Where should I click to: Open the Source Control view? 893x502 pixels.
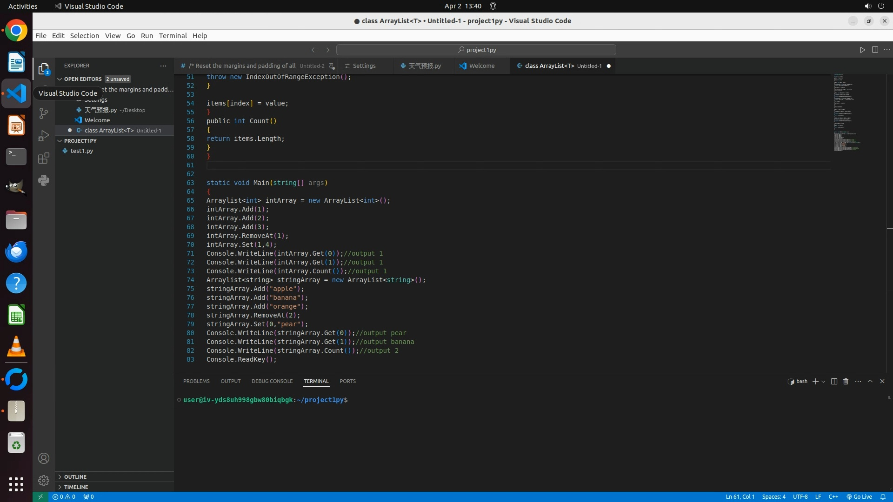click(x=44, y=113)
